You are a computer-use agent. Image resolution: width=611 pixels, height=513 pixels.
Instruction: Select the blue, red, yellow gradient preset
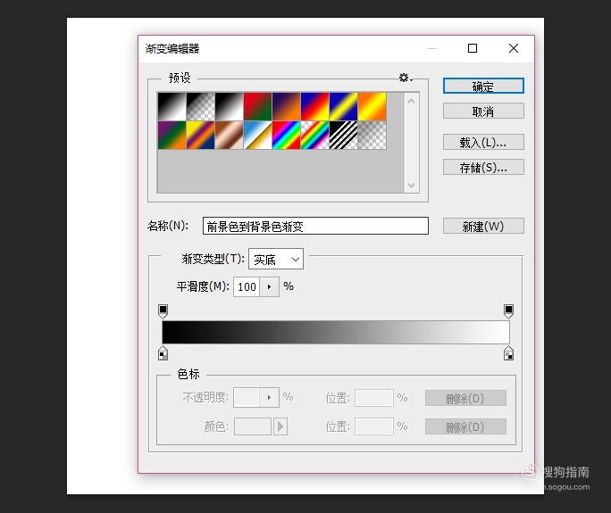314,106
